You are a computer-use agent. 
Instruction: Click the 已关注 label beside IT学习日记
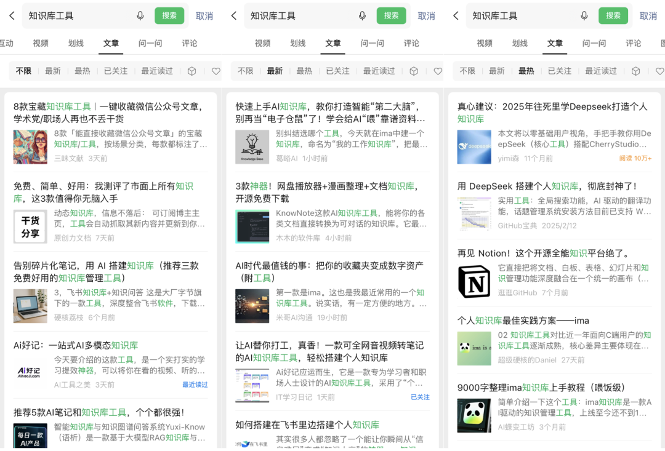click(x=421, y=397)
